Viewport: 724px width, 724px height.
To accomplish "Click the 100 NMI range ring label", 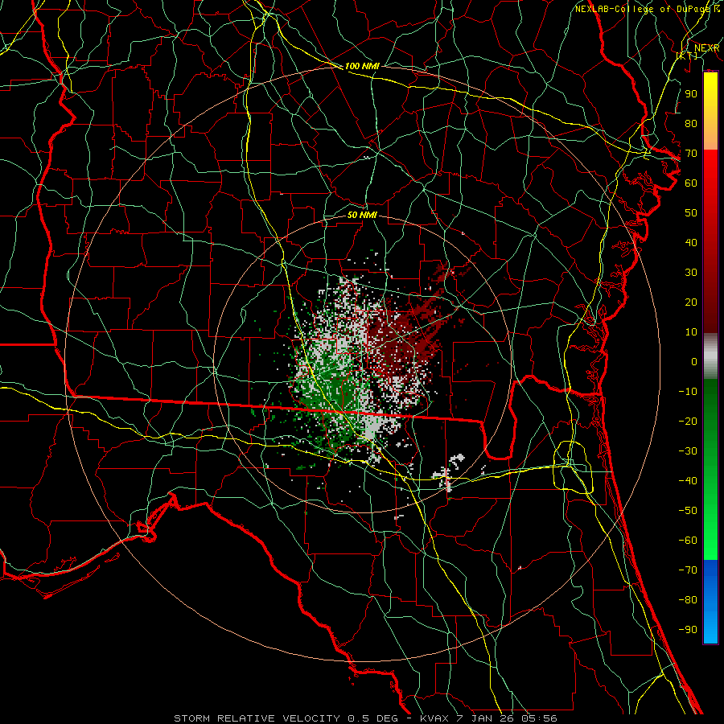I will pos(362,66).
